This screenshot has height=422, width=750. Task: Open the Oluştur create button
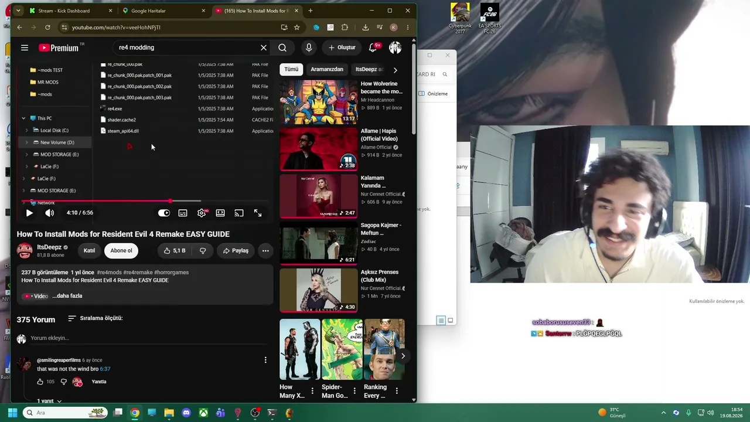tap(342, 47)
